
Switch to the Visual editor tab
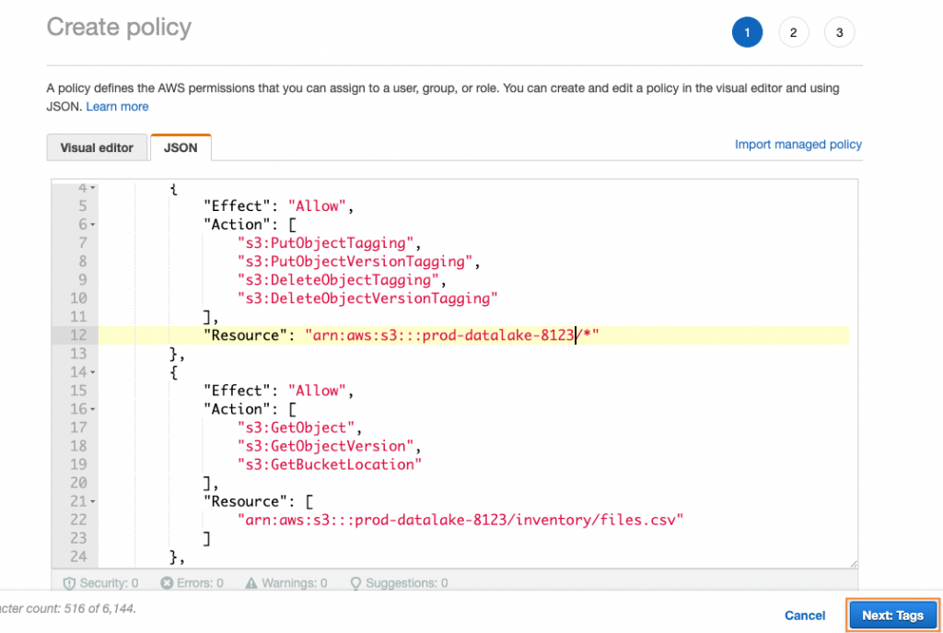[x=97, y=147]
